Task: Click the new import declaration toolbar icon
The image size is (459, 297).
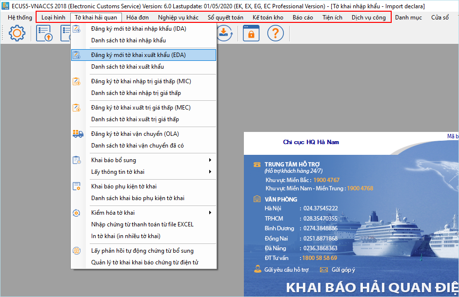Action: 44,33
